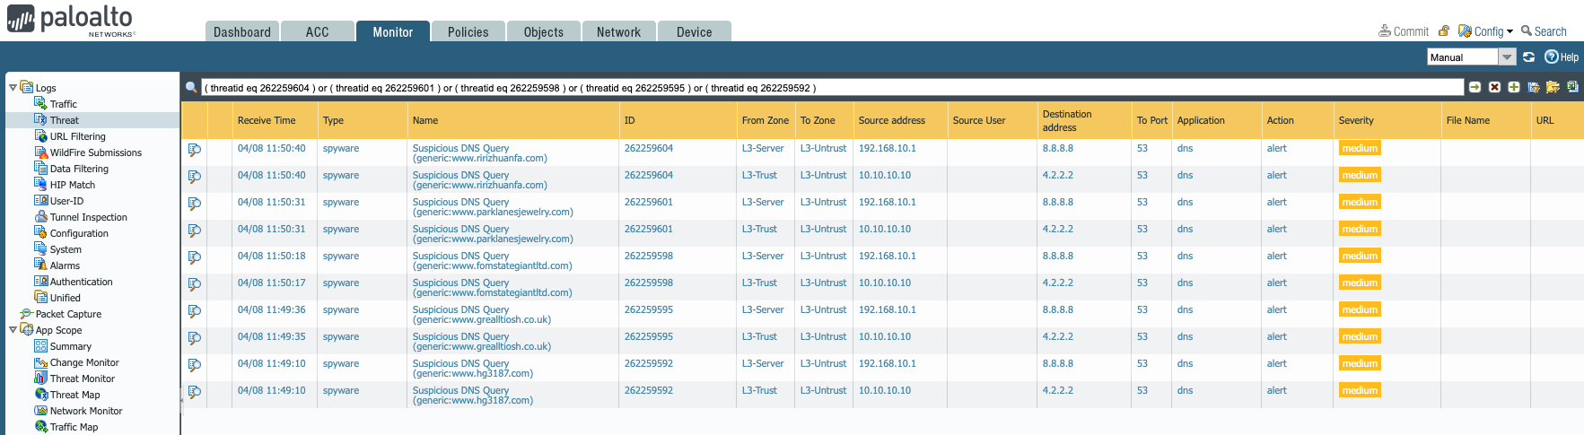The image size is (1584, 435).
Task: Open the Objects tab
Action: click(544, 31)
